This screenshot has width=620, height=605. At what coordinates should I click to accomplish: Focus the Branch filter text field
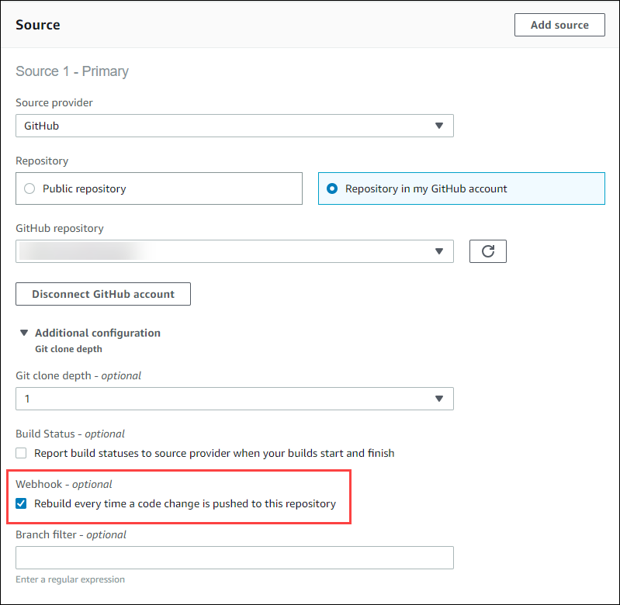[234, 558]
